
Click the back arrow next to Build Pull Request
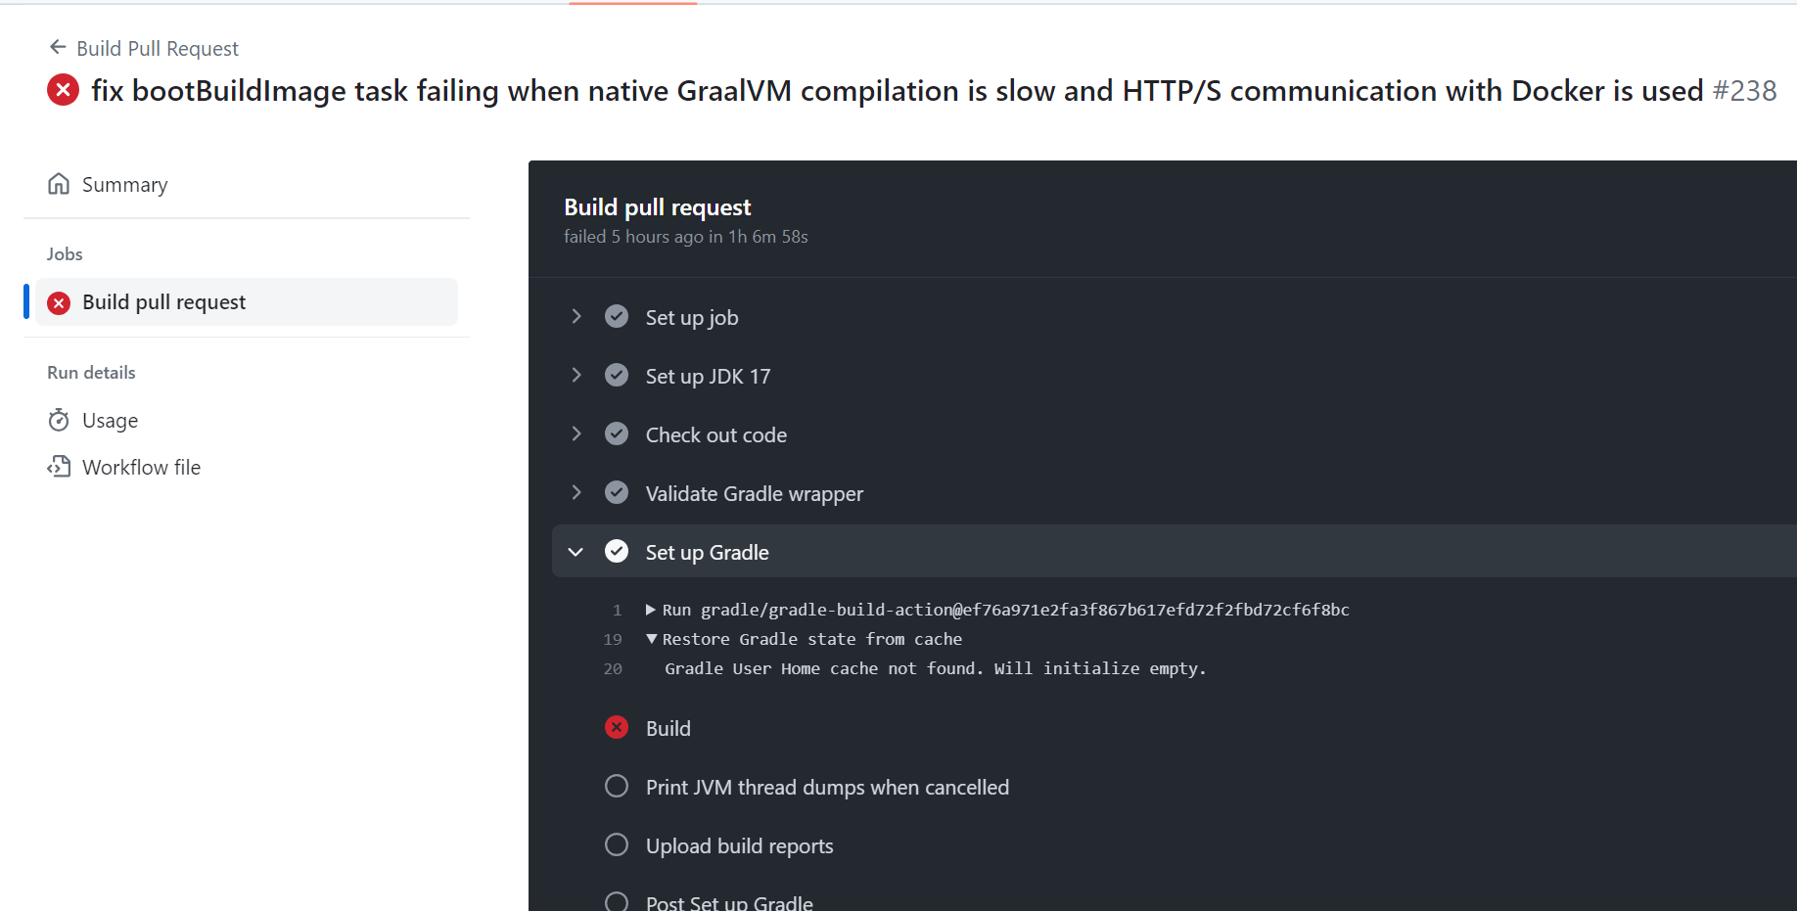[x=57, y=46]
